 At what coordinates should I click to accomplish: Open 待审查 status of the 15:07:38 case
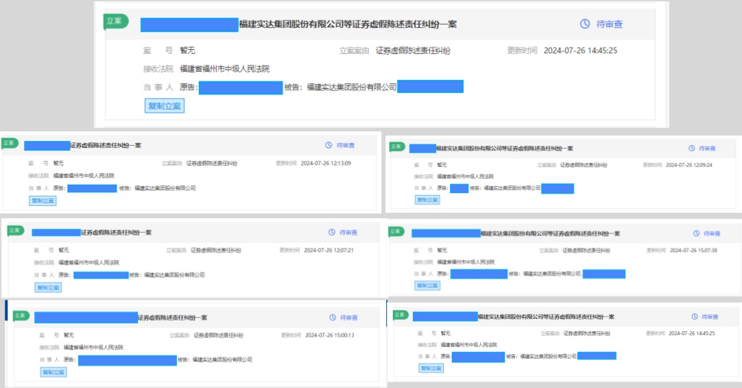tap(712, 233)
